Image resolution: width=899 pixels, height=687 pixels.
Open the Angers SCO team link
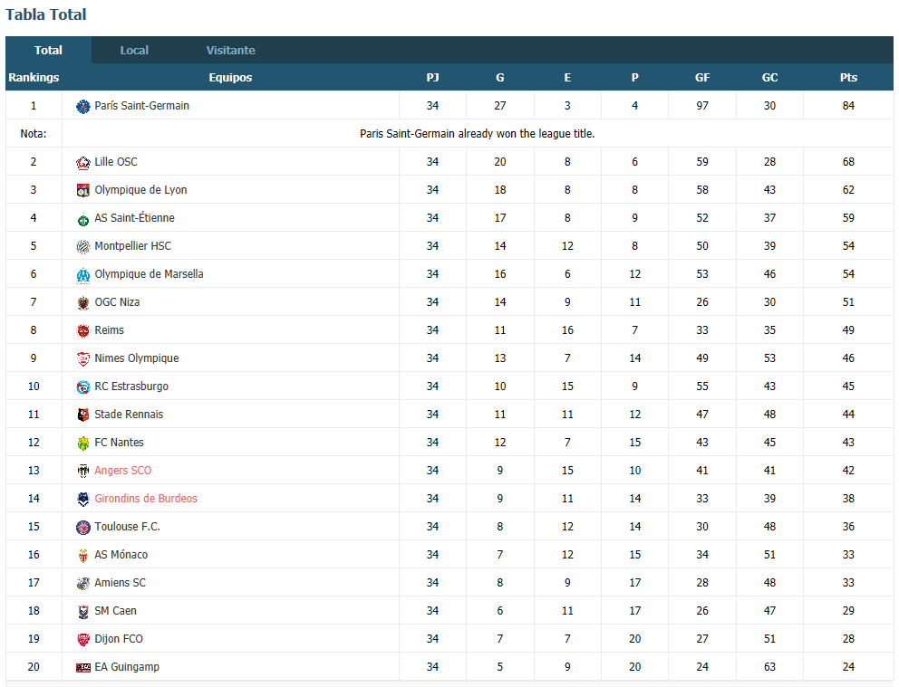tap(122, 471)
